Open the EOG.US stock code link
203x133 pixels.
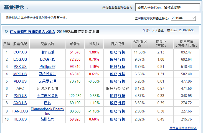click(x=20, y=60)
